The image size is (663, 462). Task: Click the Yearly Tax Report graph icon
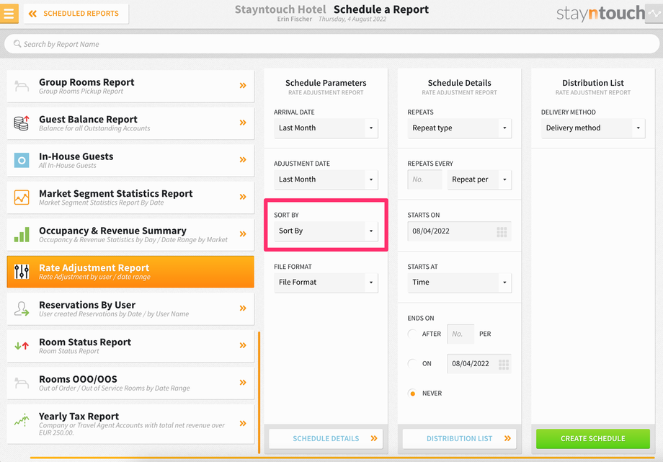(22, 420)
